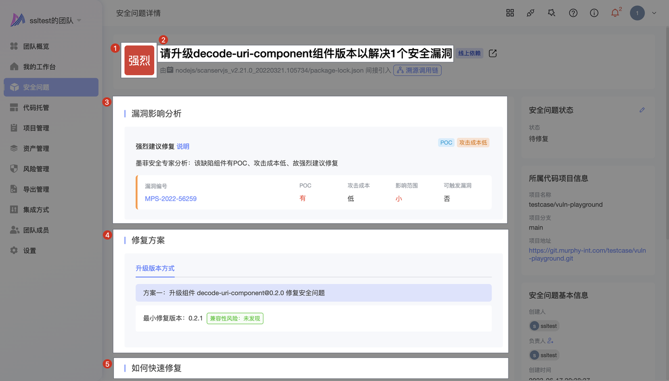This screenshot has width=669, height=381.
Task: Expand the ssltest的团队 team dropdown
Action: [x=79, y=20]
